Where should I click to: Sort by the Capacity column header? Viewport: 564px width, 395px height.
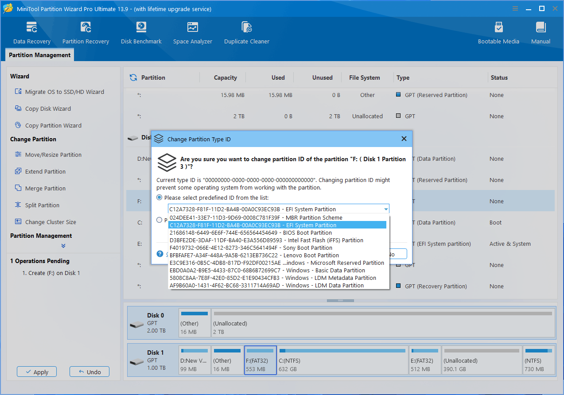[225, 77]
